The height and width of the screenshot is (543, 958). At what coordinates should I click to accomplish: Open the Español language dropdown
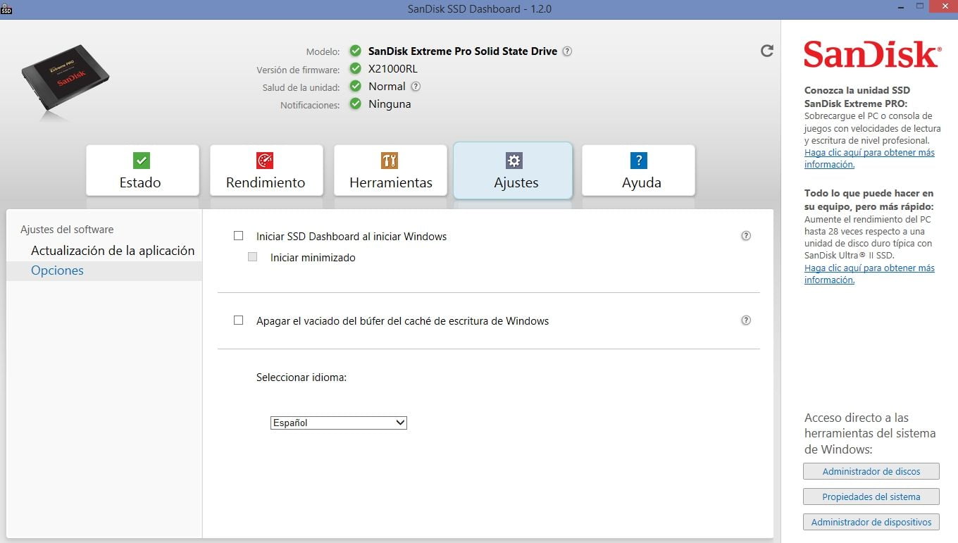coord(339,423)
